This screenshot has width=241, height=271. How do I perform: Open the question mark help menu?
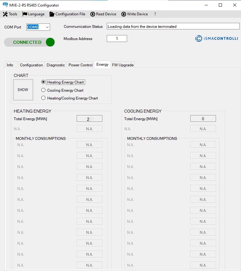155,14
